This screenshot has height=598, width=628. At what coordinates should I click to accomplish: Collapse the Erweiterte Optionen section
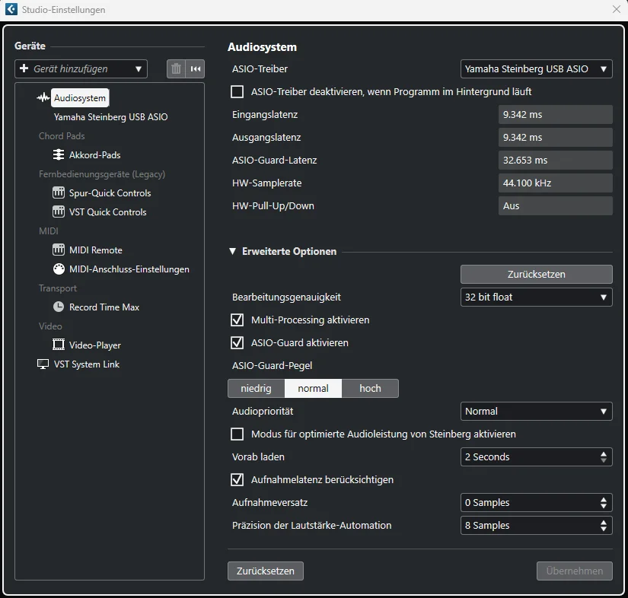[232, 251]
